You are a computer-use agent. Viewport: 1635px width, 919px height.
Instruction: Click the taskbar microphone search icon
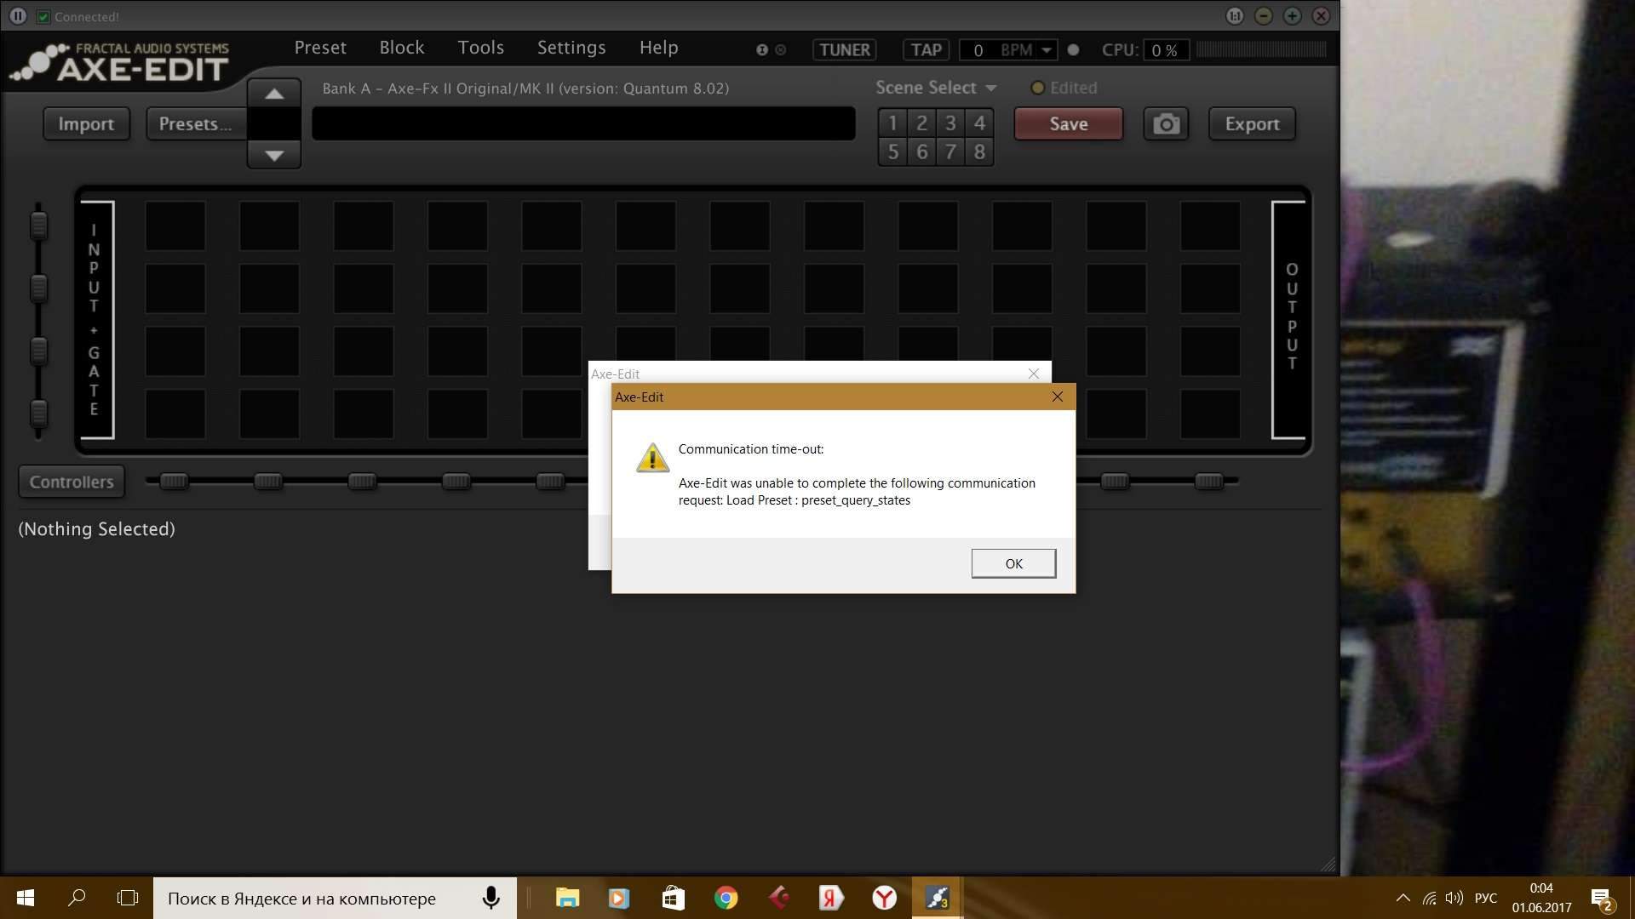point(491,898)
